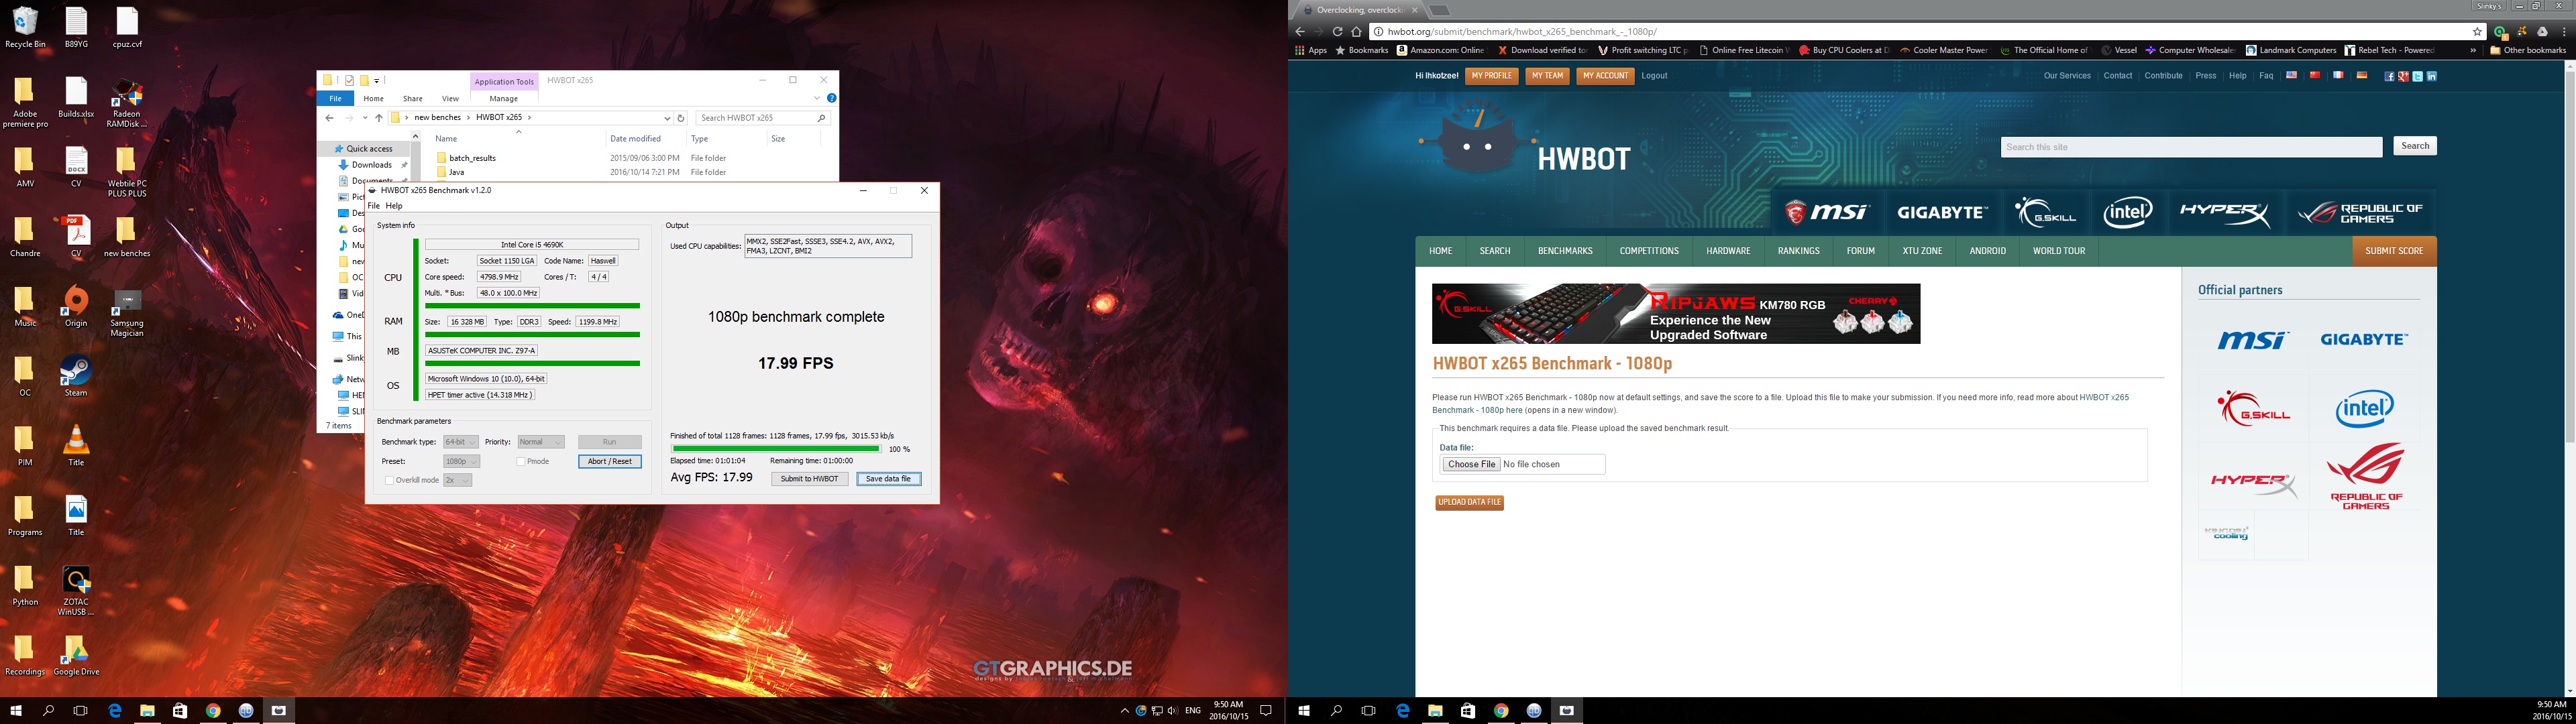Click Choose File for the data file
This screenshot has height=724, width=2576.
coord(1471,464)
